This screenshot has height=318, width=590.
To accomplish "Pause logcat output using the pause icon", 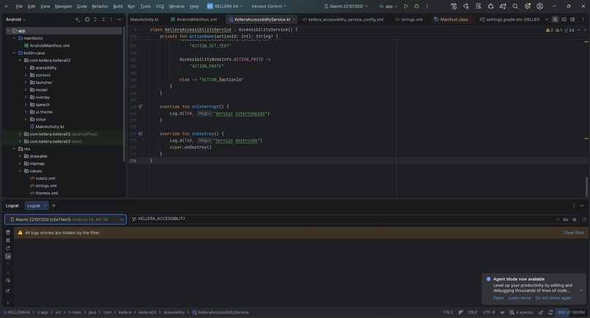I will tap(8, 241).
